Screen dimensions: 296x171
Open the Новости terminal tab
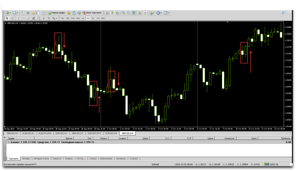[x=57, y=159]
